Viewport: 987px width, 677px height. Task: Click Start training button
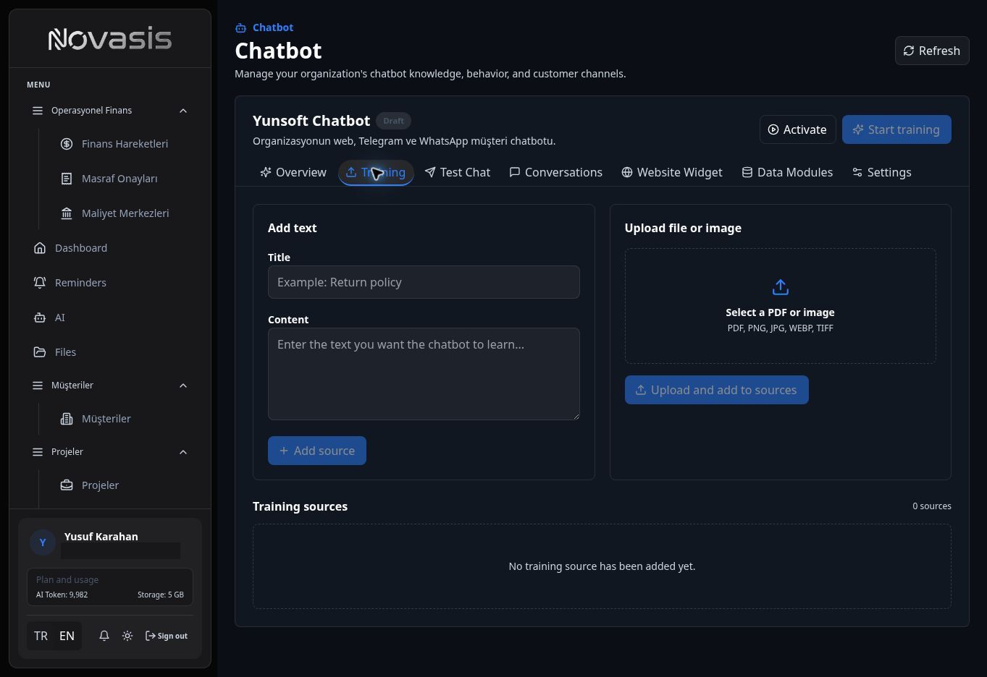pos(896,129)
